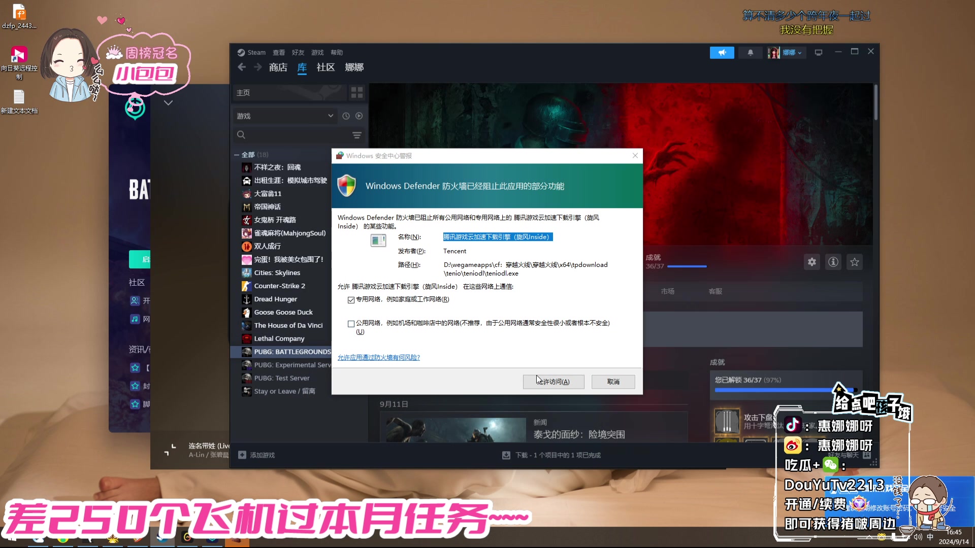Viewport: 975px width, 548px height.
Task: Click the Steam forward navigation arrow
Action: 258,67
